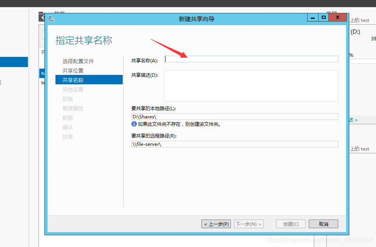Click the 创建(C) create button
This screenshot has width=376, height=247.
click(291, 224)
